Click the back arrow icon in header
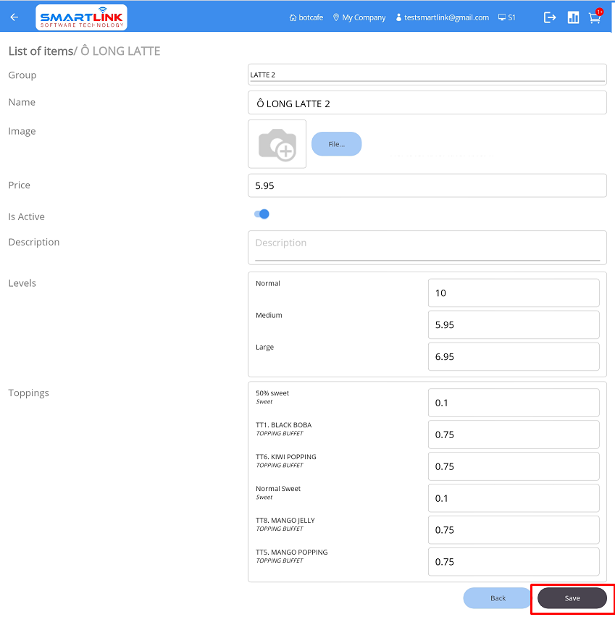Viewport: 615px width, 617px height. tap(14, 17)
